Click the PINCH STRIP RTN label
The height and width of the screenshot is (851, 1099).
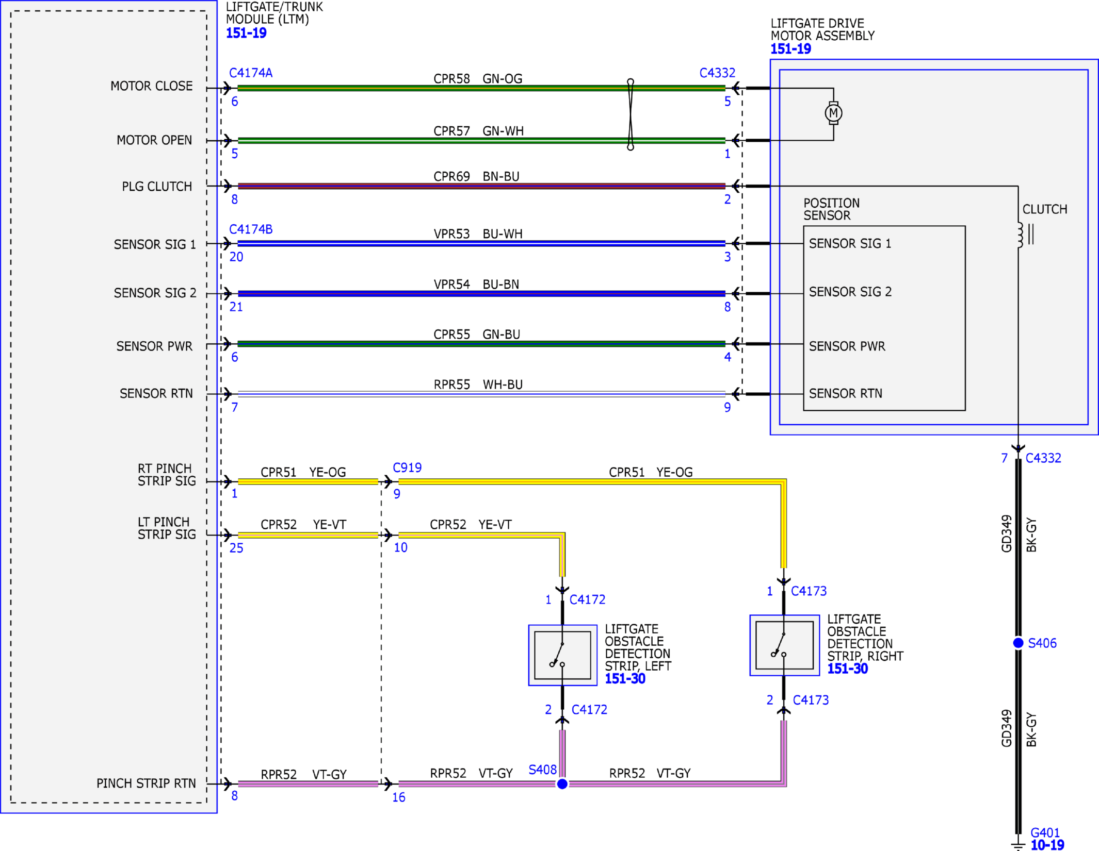pyautogui.click(x=146, y=783)
